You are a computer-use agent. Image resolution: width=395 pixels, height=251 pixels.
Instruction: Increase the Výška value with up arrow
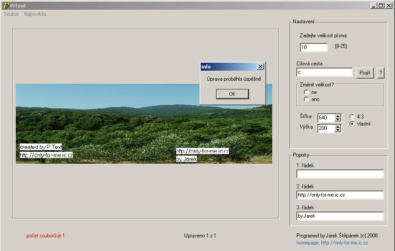[x=338, y=126]
